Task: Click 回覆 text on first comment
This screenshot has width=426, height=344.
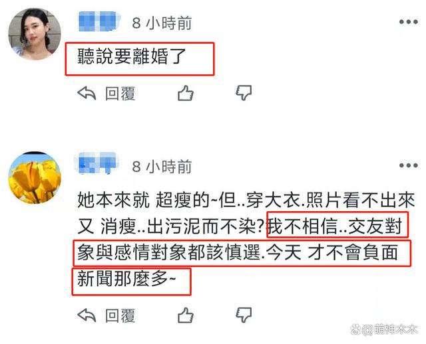Action: (120, 94)
